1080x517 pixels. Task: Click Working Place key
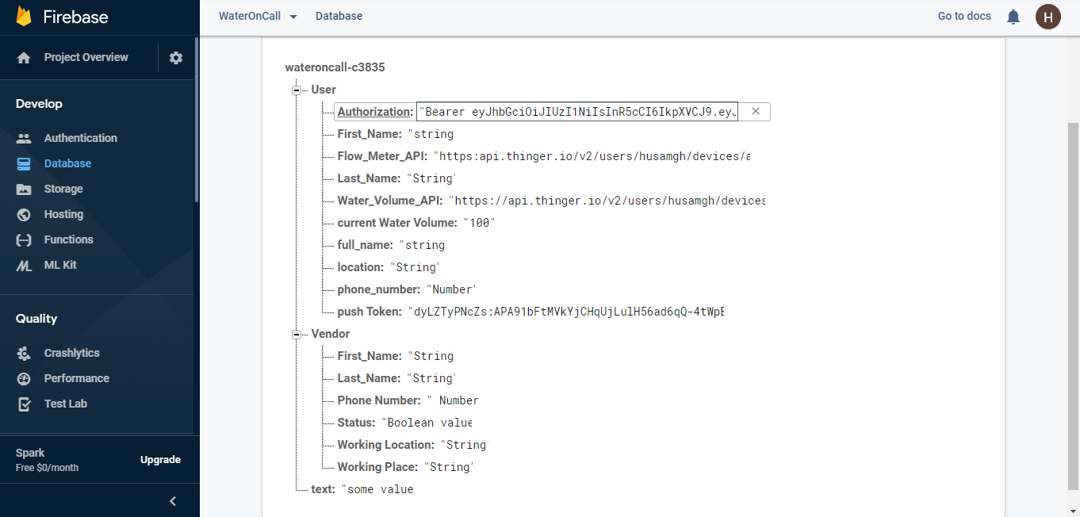click(x=377, y=467)
